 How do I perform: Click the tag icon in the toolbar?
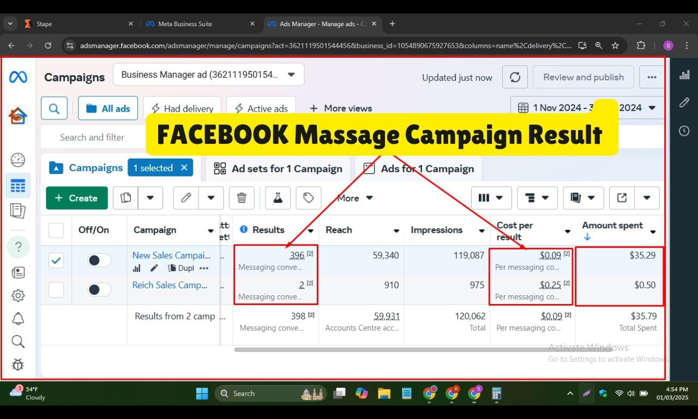[x=309, y=198]
